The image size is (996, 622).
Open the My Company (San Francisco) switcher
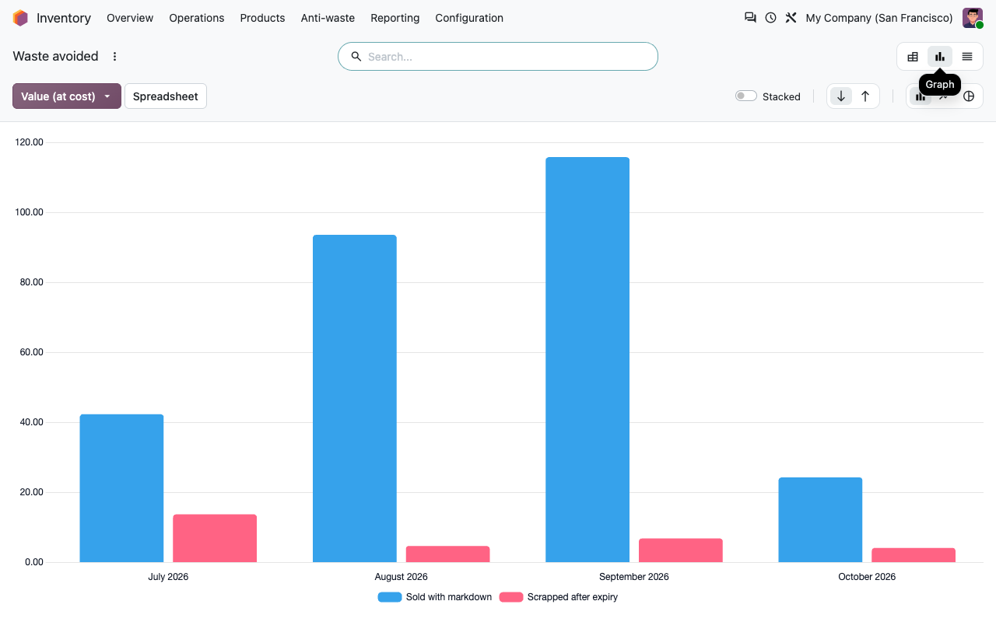(879, 18)
